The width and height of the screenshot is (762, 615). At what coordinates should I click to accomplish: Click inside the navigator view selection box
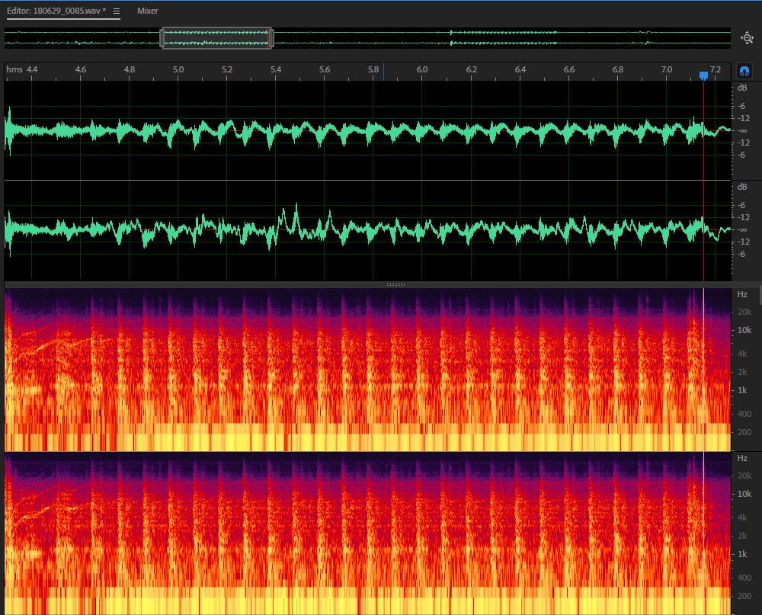click(x=216, y=38)
